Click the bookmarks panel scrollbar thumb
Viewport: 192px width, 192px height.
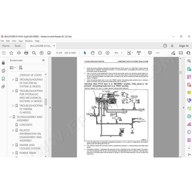click(x=46, y=102)
